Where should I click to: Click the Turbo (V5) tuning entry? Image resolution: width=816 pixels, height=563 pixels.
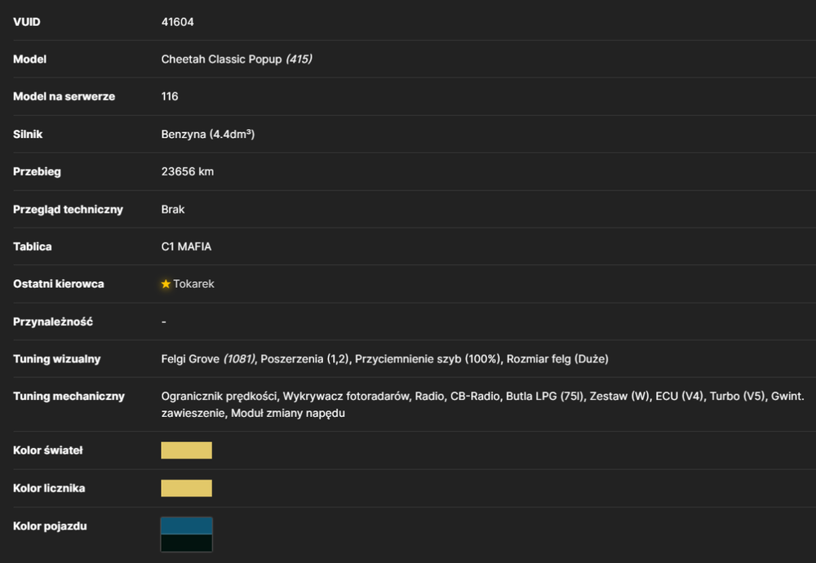tap(738, 396)
